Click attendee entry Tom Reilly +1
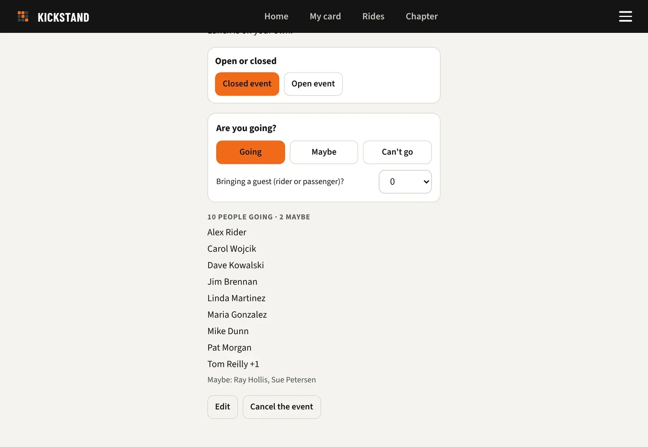Viewport: 648px width, 447px height. click(233, 364)
